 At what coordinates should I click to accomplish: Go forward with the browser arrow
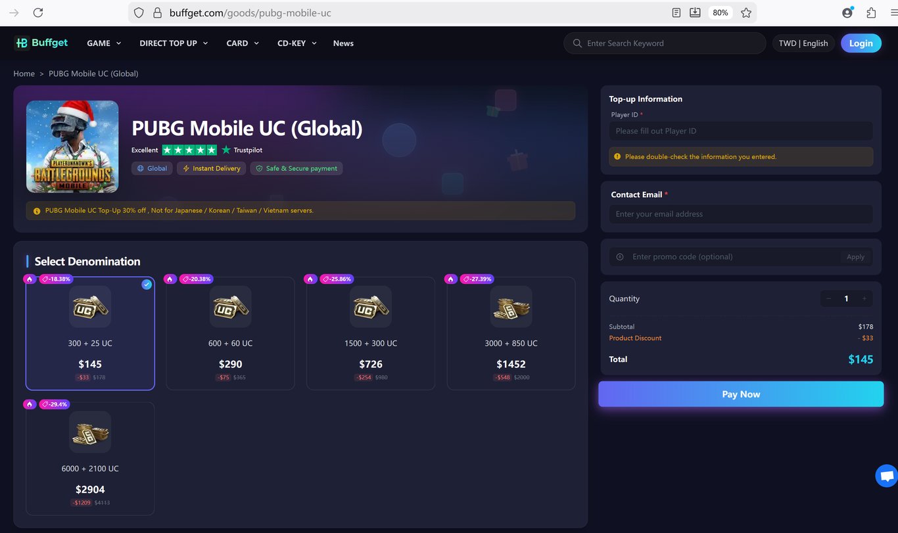point(14,12)
